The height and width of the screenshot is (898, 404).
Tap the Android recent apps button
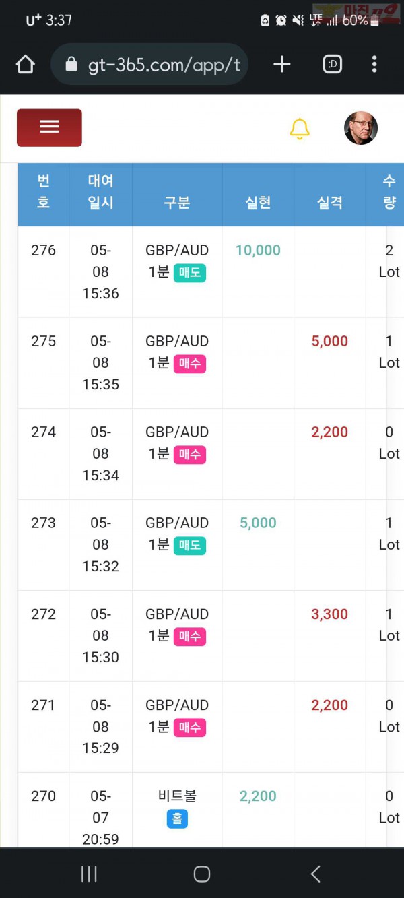(x=89, y=874)
